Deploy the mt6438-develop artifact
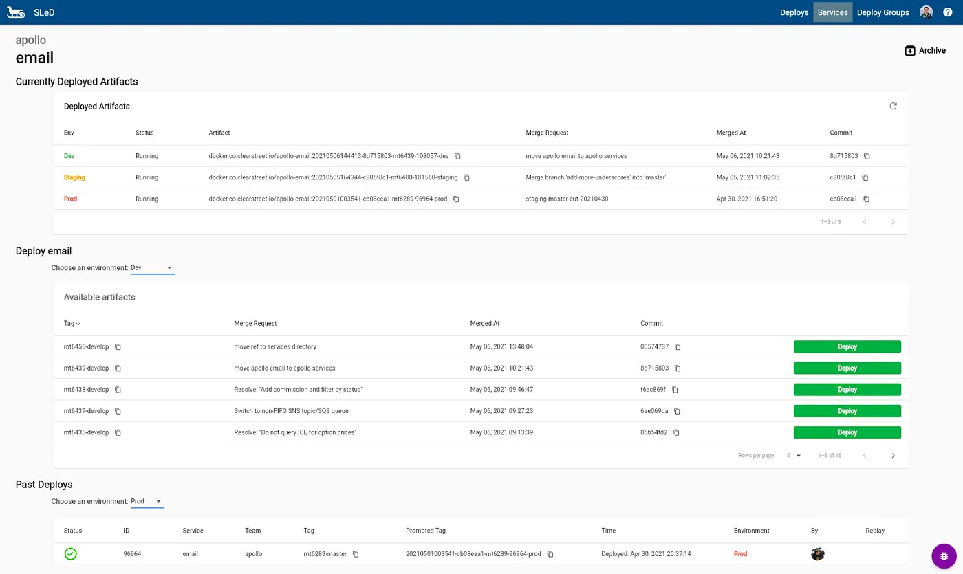 (847, 390)
